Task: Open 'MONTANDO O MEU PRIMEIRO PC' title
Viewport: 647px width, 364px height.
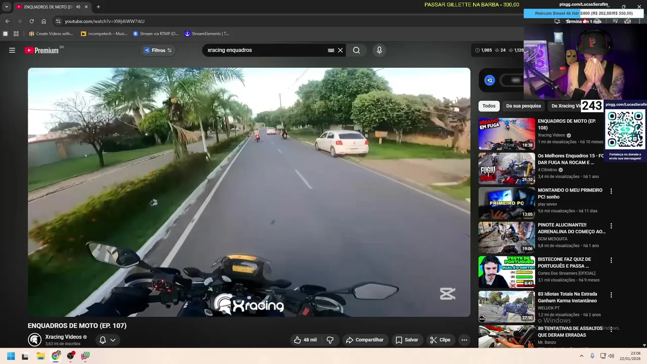Action: (570, 193)
